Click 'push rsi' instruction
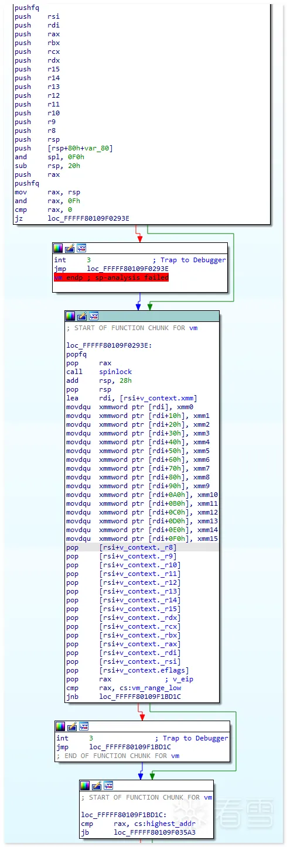The height and width of the screenshot is (847, 287). [37, 16]
